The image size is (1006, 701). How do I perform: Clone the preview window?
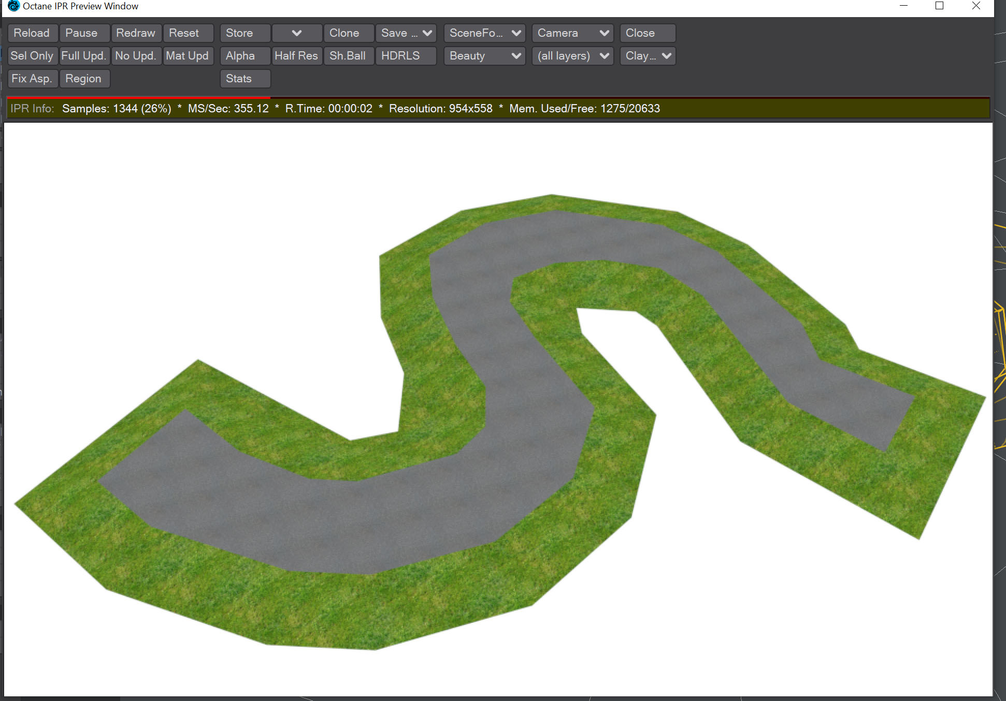point(348,33)
